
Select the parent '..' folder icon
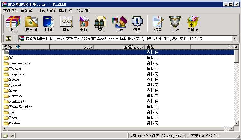(6, 53)
